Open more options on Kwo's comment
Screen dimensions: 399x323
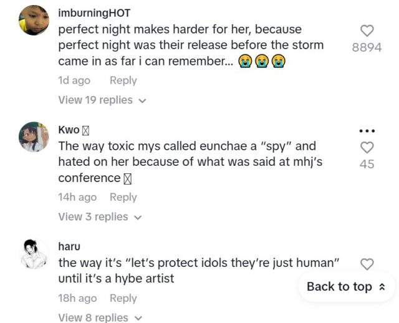367,131
